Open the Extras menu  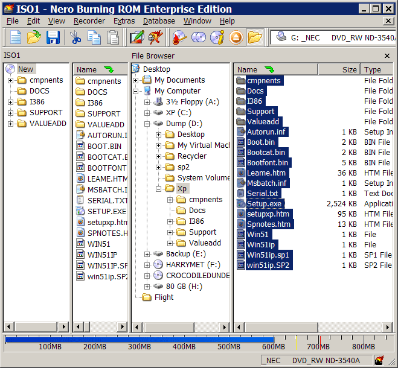[x=124, y=21]
